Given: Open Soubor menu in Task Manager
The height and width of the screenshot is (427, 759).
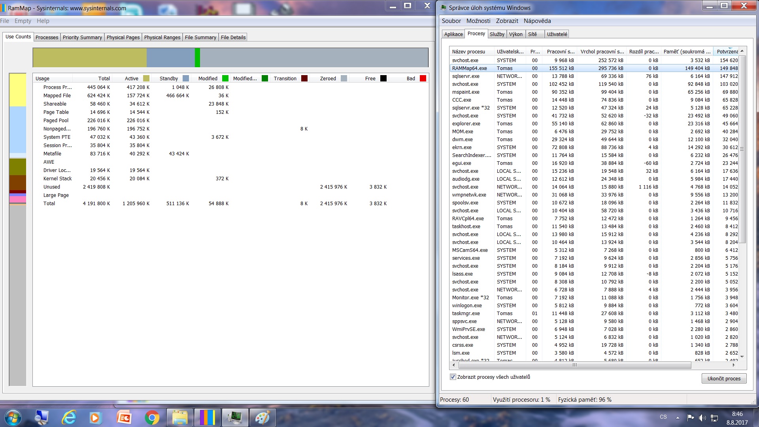Looking at the screenshot, I should coord(451,21).
